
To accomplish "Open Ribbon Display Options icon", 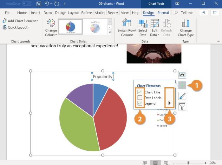I will click(x=177, y=3).
